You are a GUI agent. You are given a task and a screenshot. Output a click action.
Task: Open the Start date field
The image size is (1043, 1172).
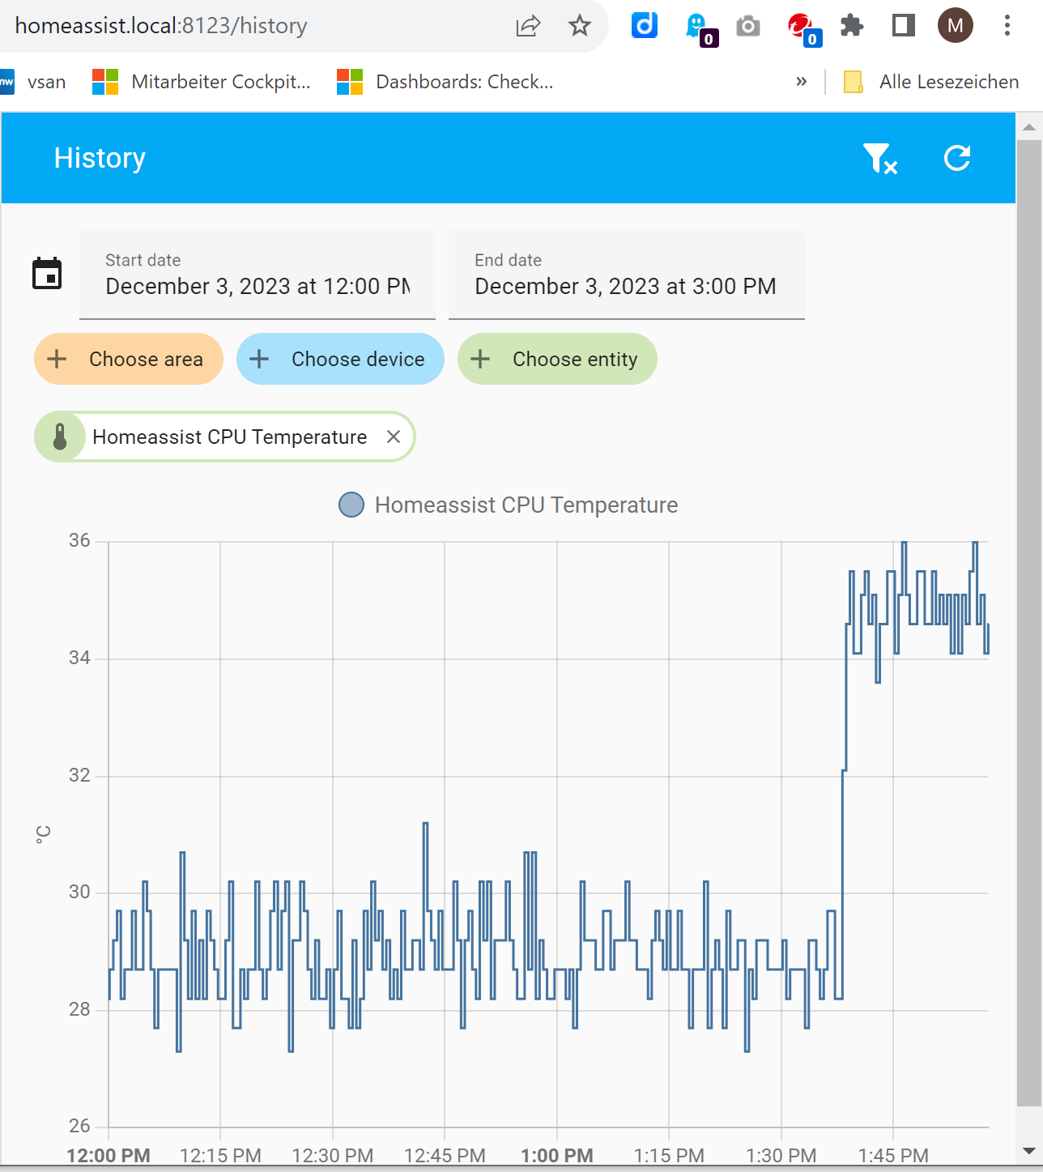click(x=258, y=275)
